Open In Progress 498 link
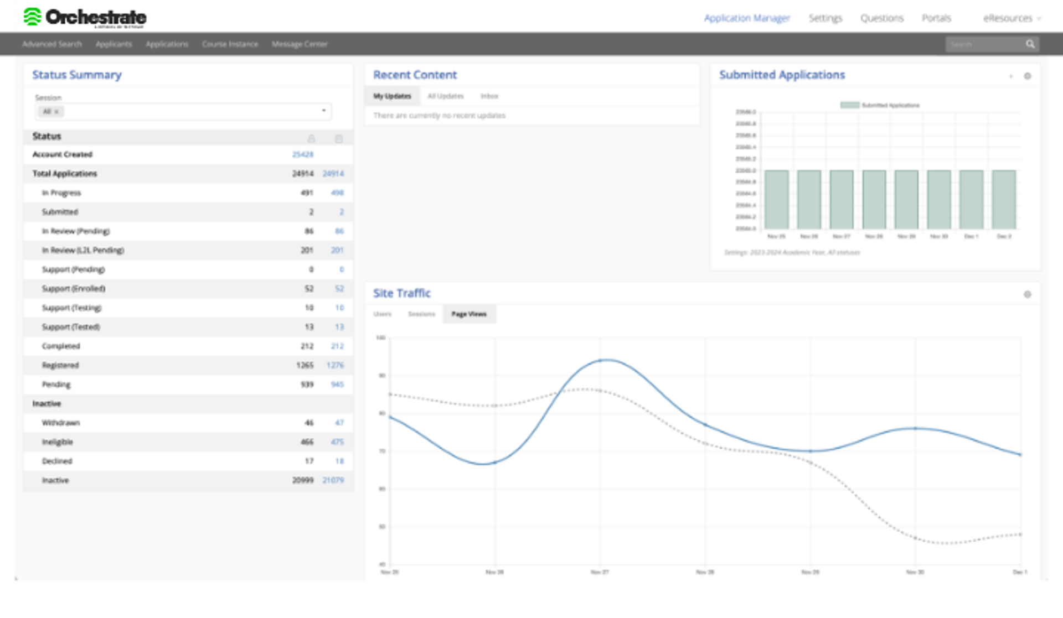Viewport: 1063px width, 618px height. [337, 193]
